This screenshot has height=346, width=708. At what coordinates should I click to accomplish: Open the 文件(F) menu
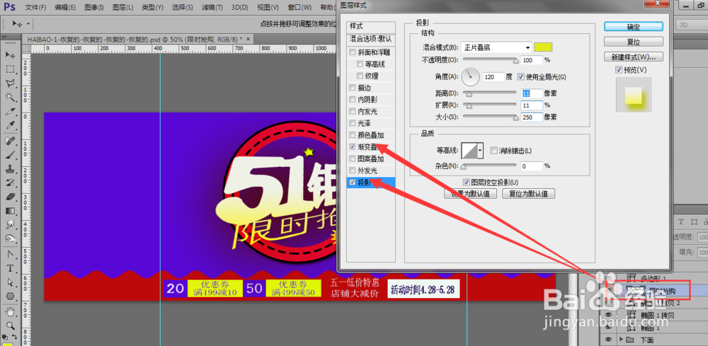click(35, 8)
